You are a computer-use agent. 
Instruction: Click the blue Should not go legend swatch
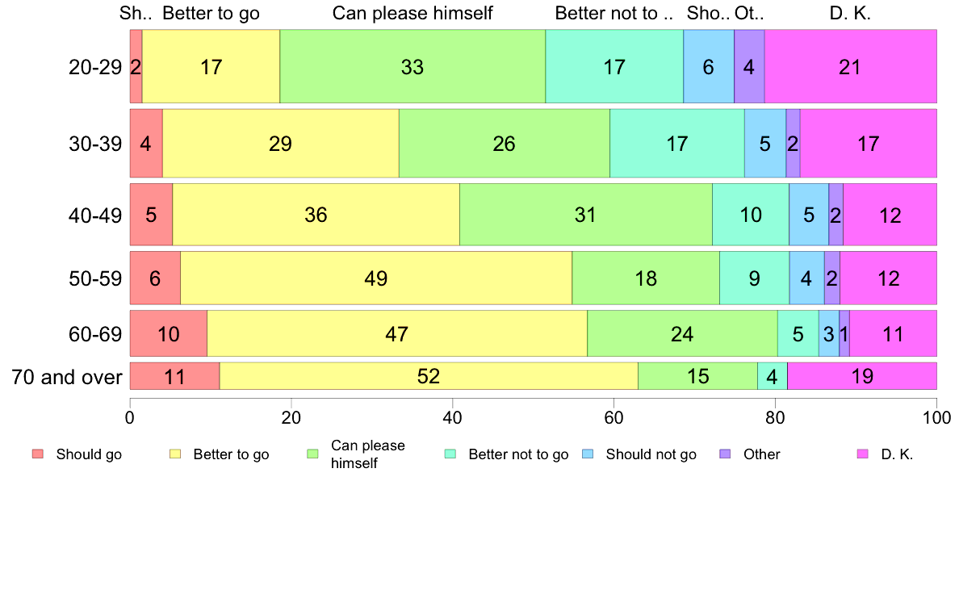(588, 454)
